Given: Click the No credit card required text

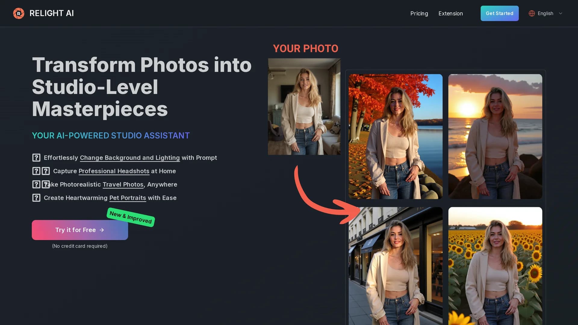Looking at the screenshot, I should click(x=80, y=246).
